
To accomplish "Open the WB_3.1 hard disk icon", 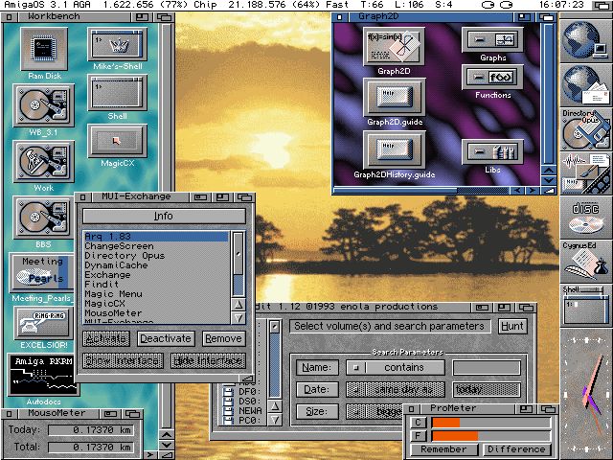I will 42,104.
